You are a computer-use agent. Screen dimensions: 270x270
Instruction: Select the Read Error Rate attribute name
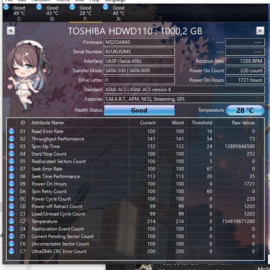pyautogui.click(x=47, y=131)
